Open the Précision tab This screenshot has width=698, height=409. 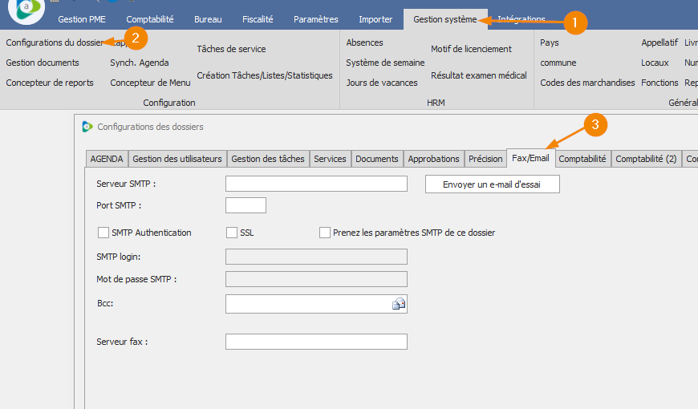pos(485,159)
